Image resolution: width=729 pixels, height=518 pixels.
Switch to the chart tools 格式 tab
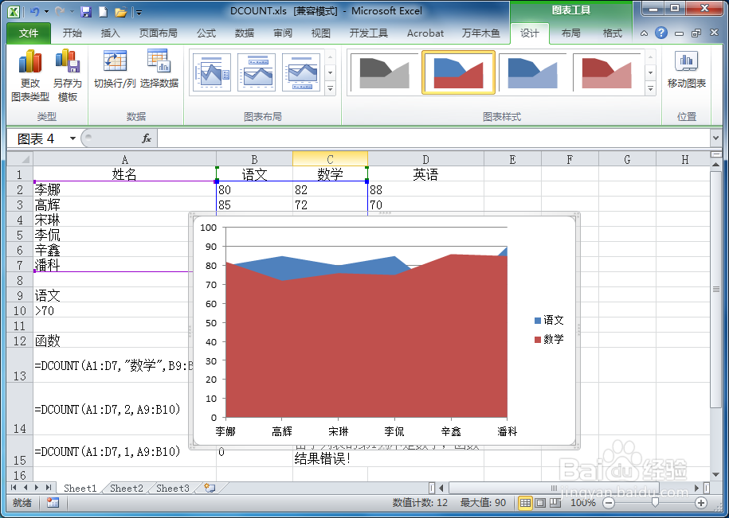pyautogui.click(x=613, y=33)
